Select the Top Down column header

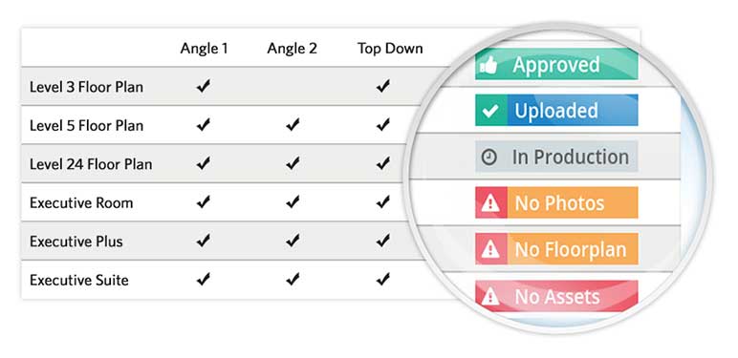pyautogui.click(x=390, y=49)
